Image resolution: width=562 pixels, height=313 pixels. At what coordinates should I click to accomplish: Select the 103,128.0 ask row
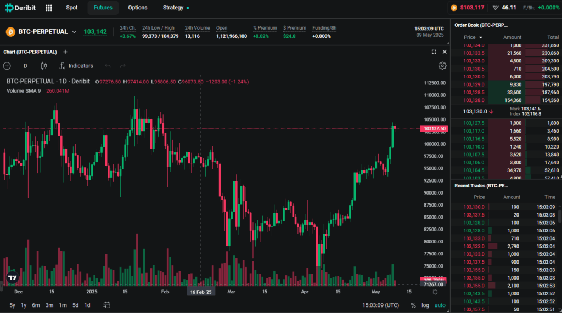[x=506, y=100]
